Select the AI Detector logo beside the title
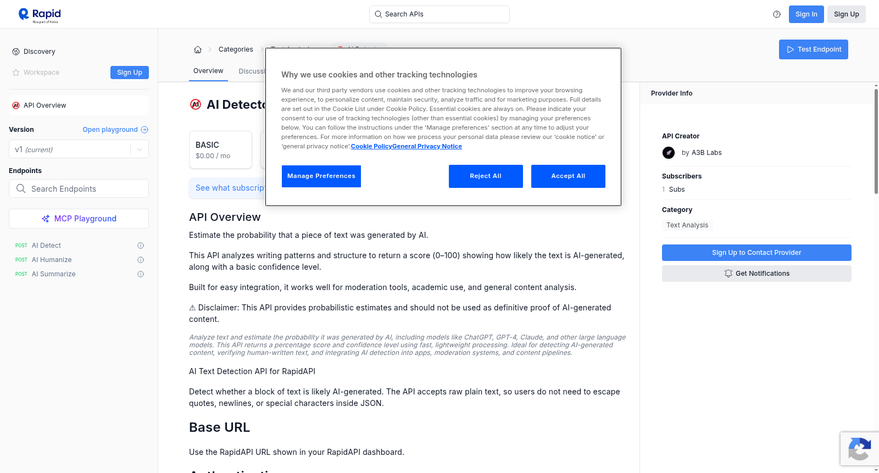This screenshot has width=879, height=473. [x=196, y=104]
